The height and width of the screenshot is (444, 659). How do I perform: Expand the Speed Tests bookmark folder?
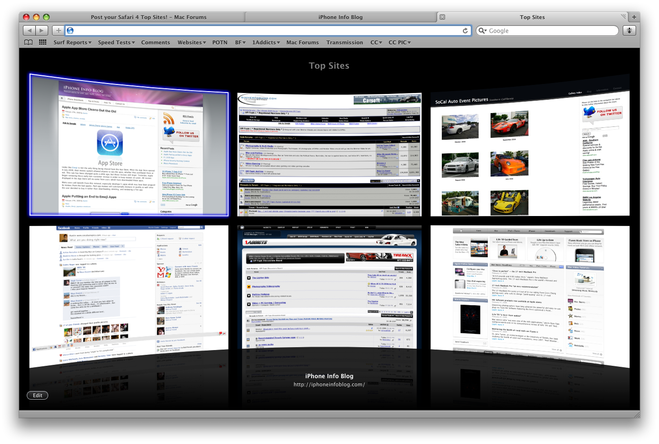point(116,42)
